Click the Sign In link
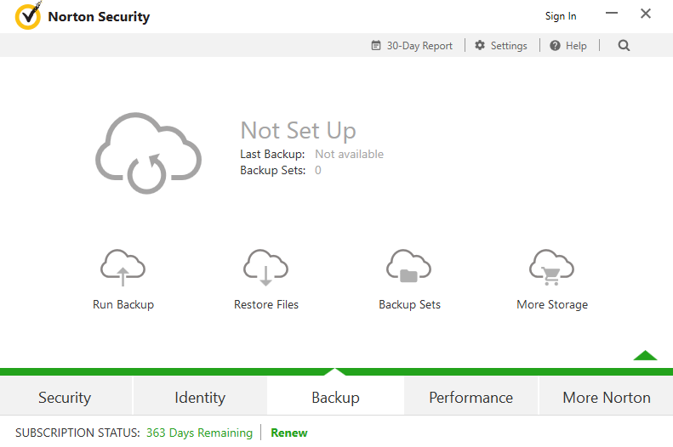 (561, 16)
